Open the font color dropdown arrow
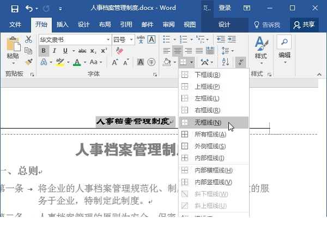Screen dimensions: 327x225 pyautogui.click(x=85, y=62)
